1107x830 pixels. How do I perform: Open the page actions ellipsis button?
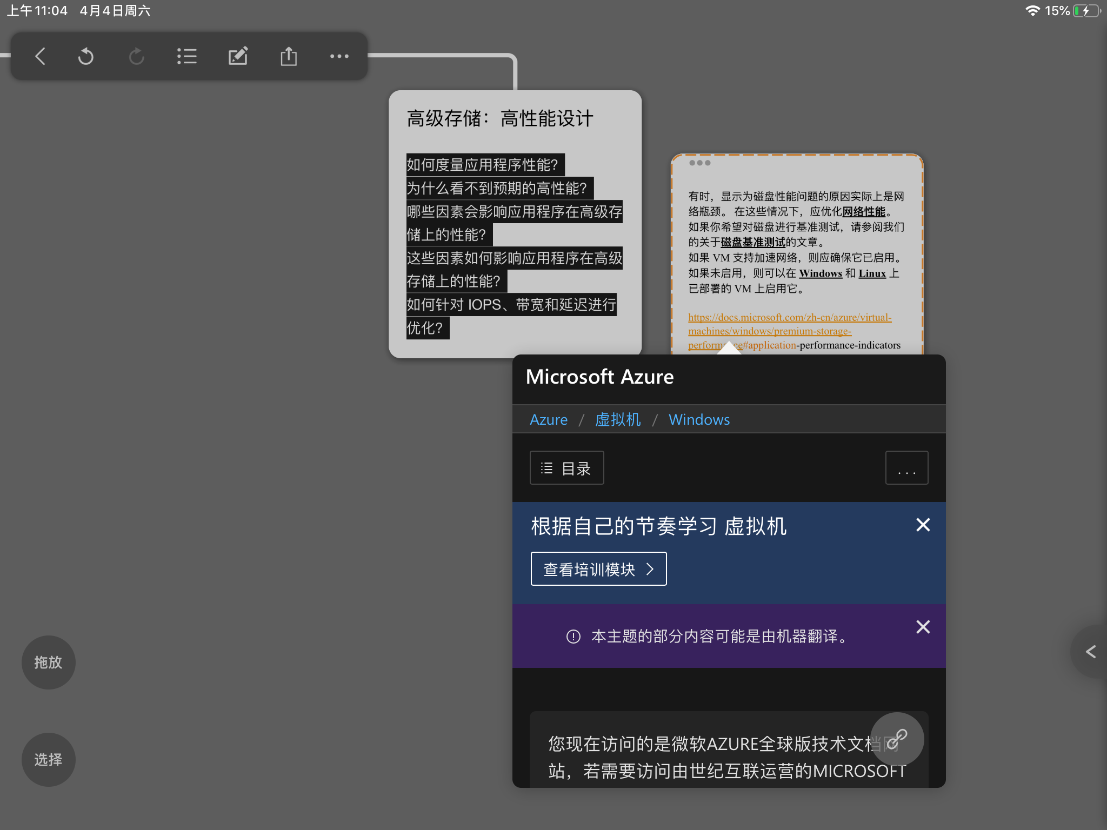click(906, 468)
